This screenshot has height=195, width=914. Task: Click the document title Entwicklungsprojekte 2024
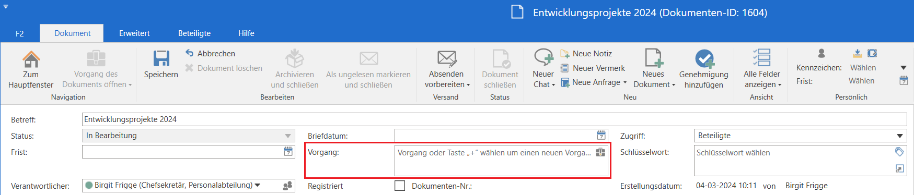tap(650, 13)
